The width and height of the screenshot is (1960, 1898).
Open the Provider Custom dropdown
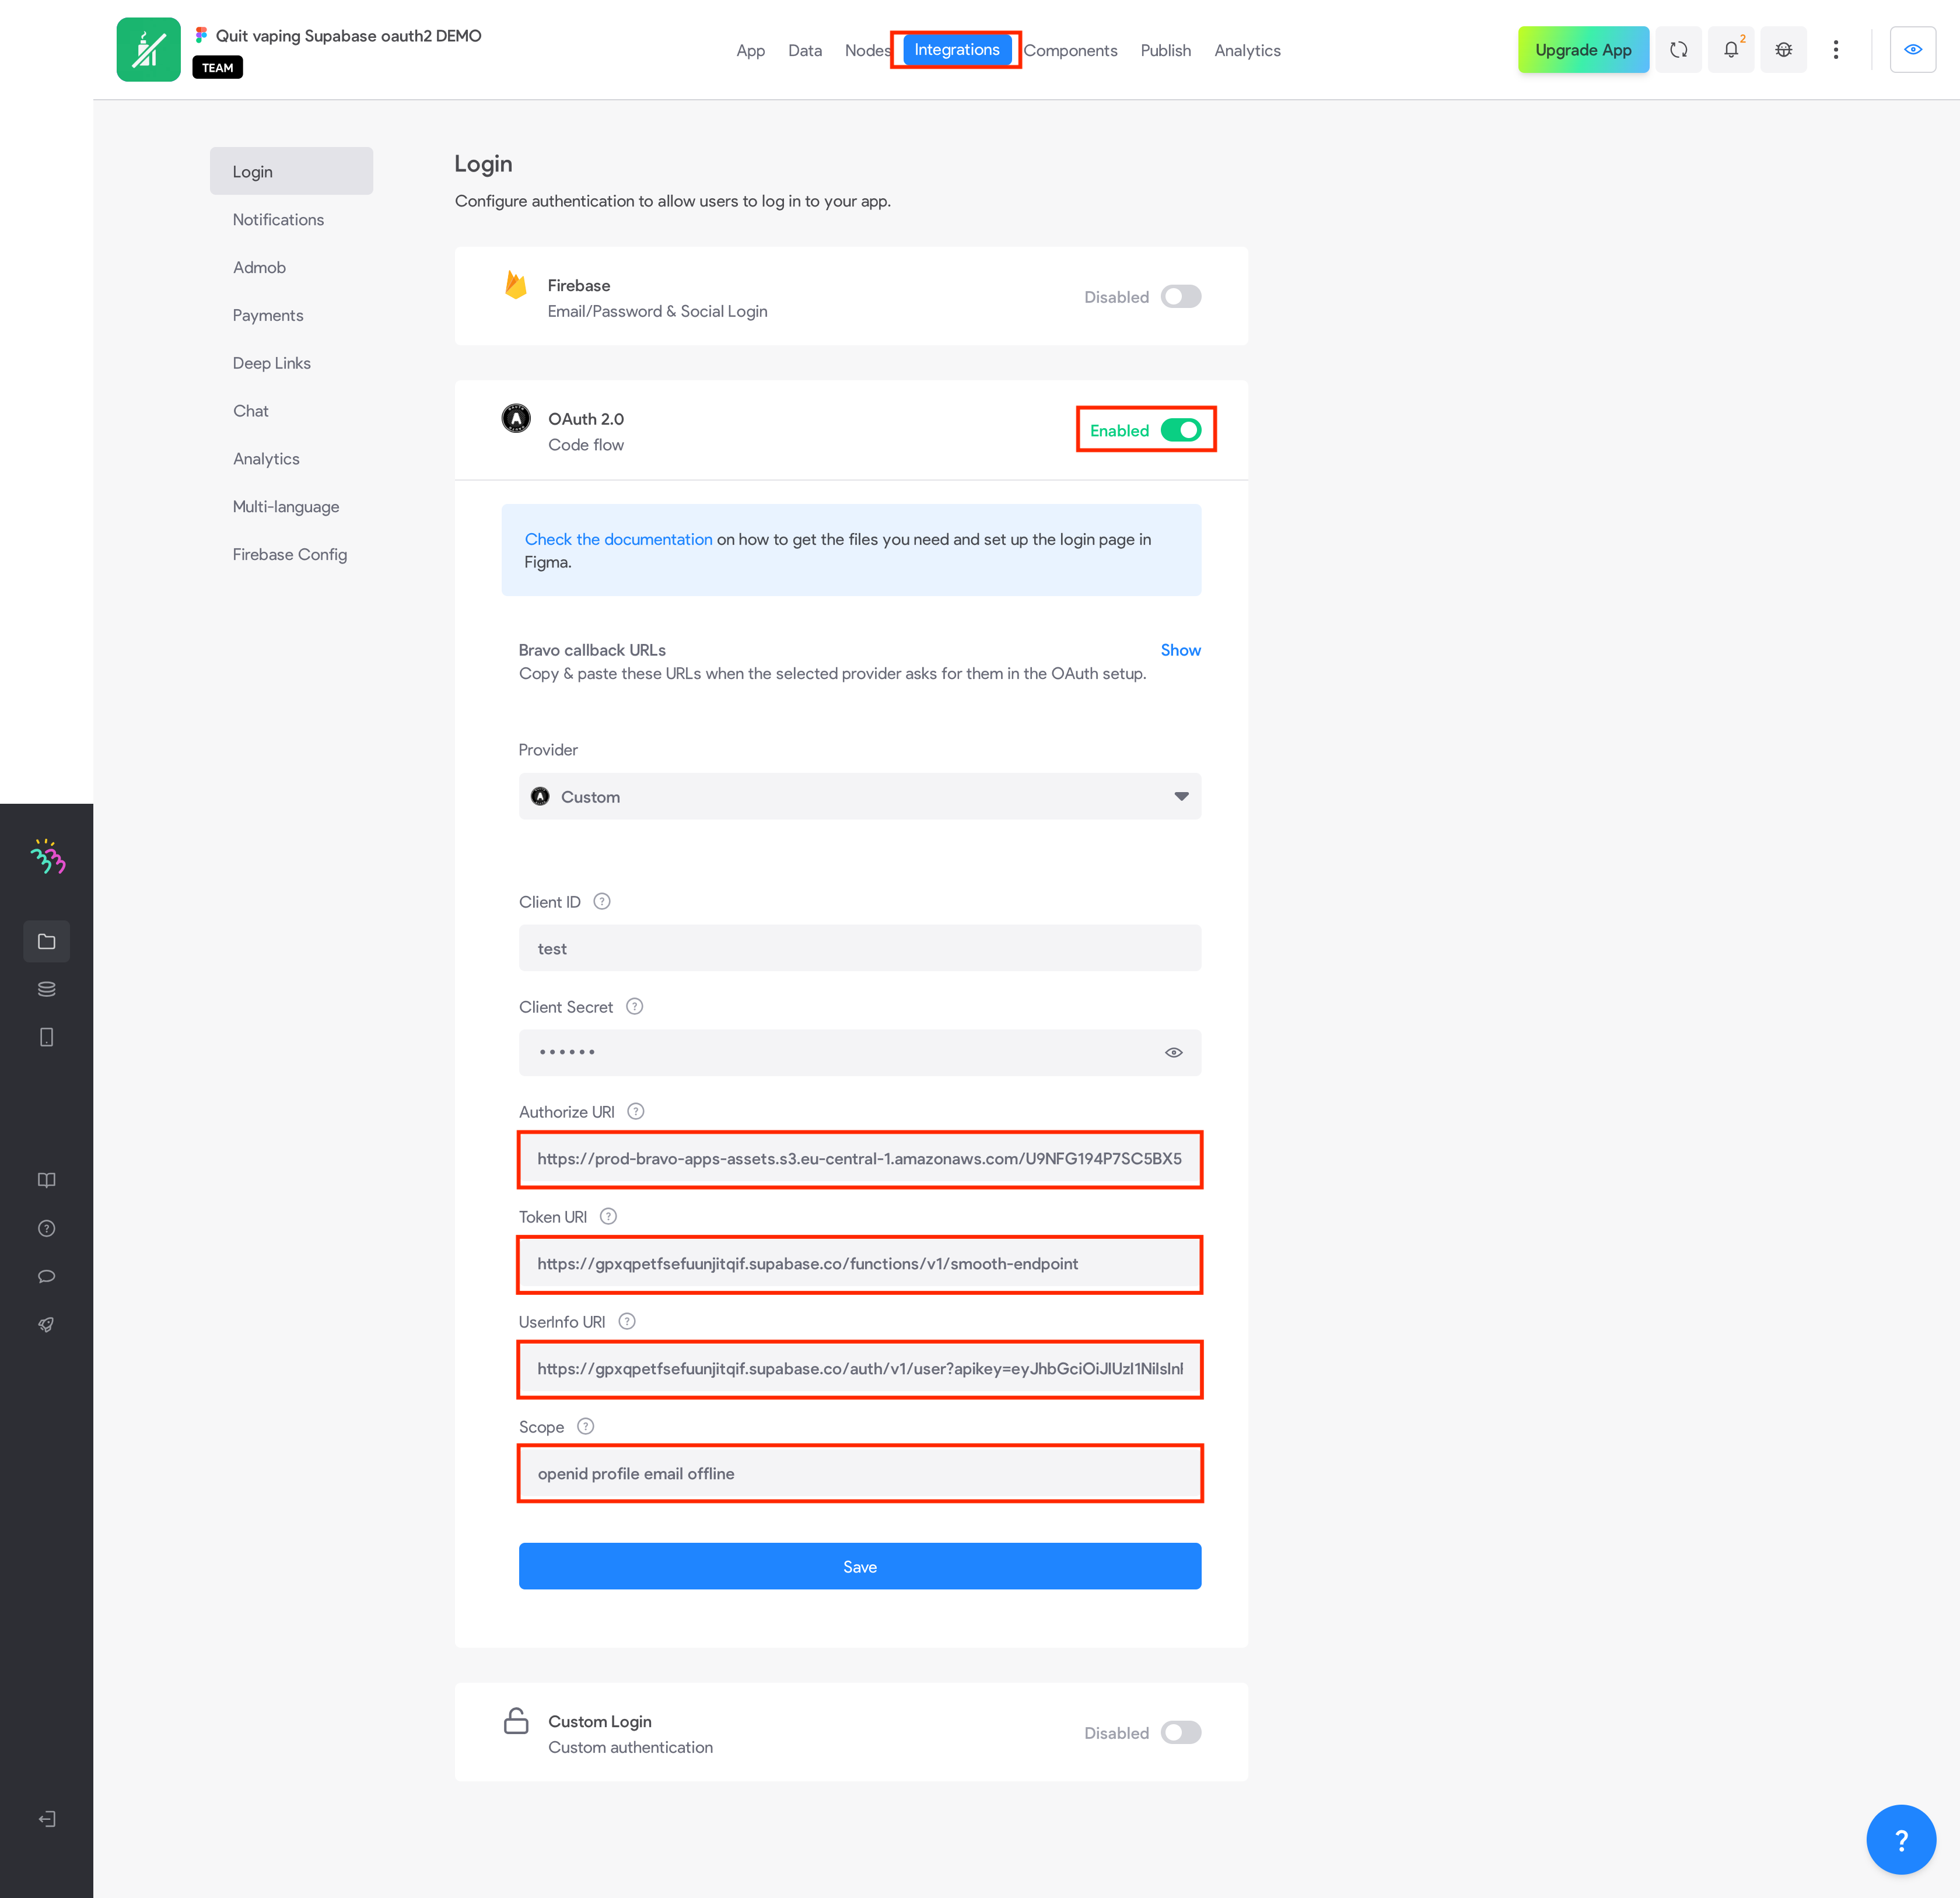coord(860,796)
